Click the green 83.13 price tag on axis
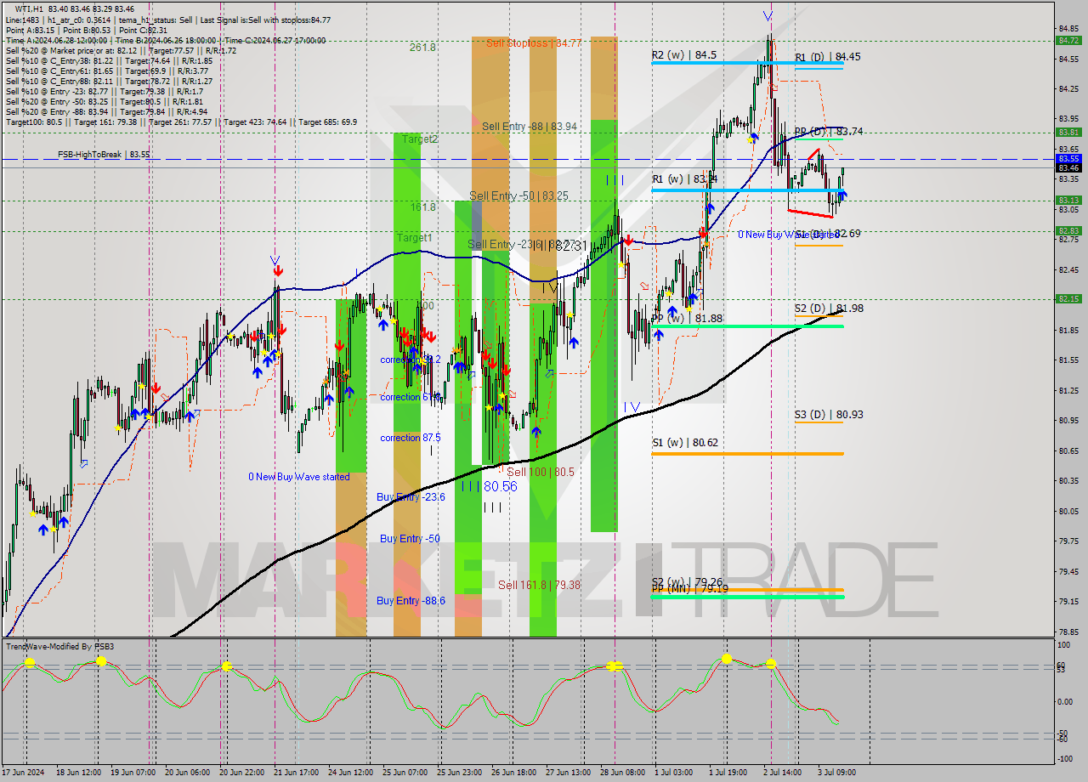The height and width of the screenshot is (782, 1088). 1068,200
